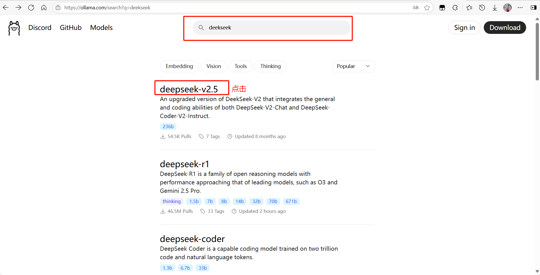This screenshot has height=275, width=540.
Task: Click the translate page icon
Action: (x=416, y=8)
